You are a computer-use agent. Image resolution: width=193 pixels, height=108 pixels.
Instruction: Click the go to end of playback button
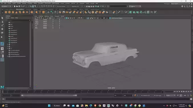[x=191, y=92]
